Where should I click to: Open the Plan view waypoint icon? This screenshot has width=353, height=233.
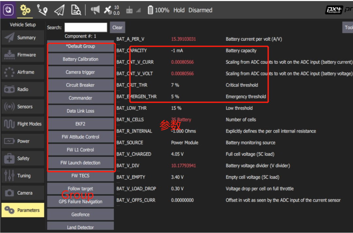coord(42,10)
